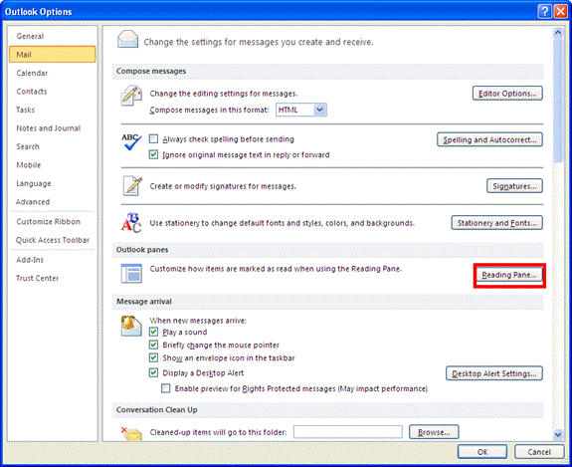Click Spelling and Autocorrect button
The width and height of the screenshot is (572, 467).
489,139
